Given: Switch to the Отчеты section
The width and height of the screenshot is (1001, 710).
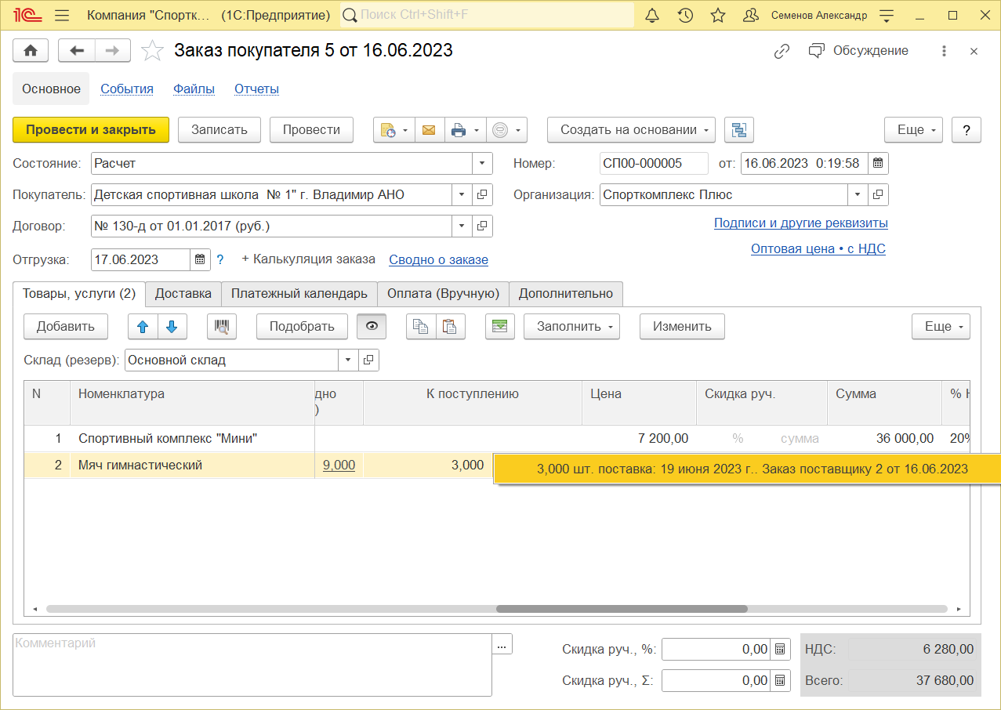Looking at the screenshot, I should click(x=257, y=89).
